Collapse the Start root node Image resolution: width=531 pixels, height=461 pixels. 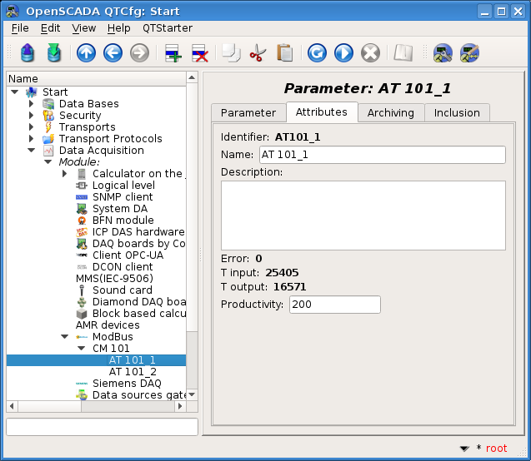[14, 92]
